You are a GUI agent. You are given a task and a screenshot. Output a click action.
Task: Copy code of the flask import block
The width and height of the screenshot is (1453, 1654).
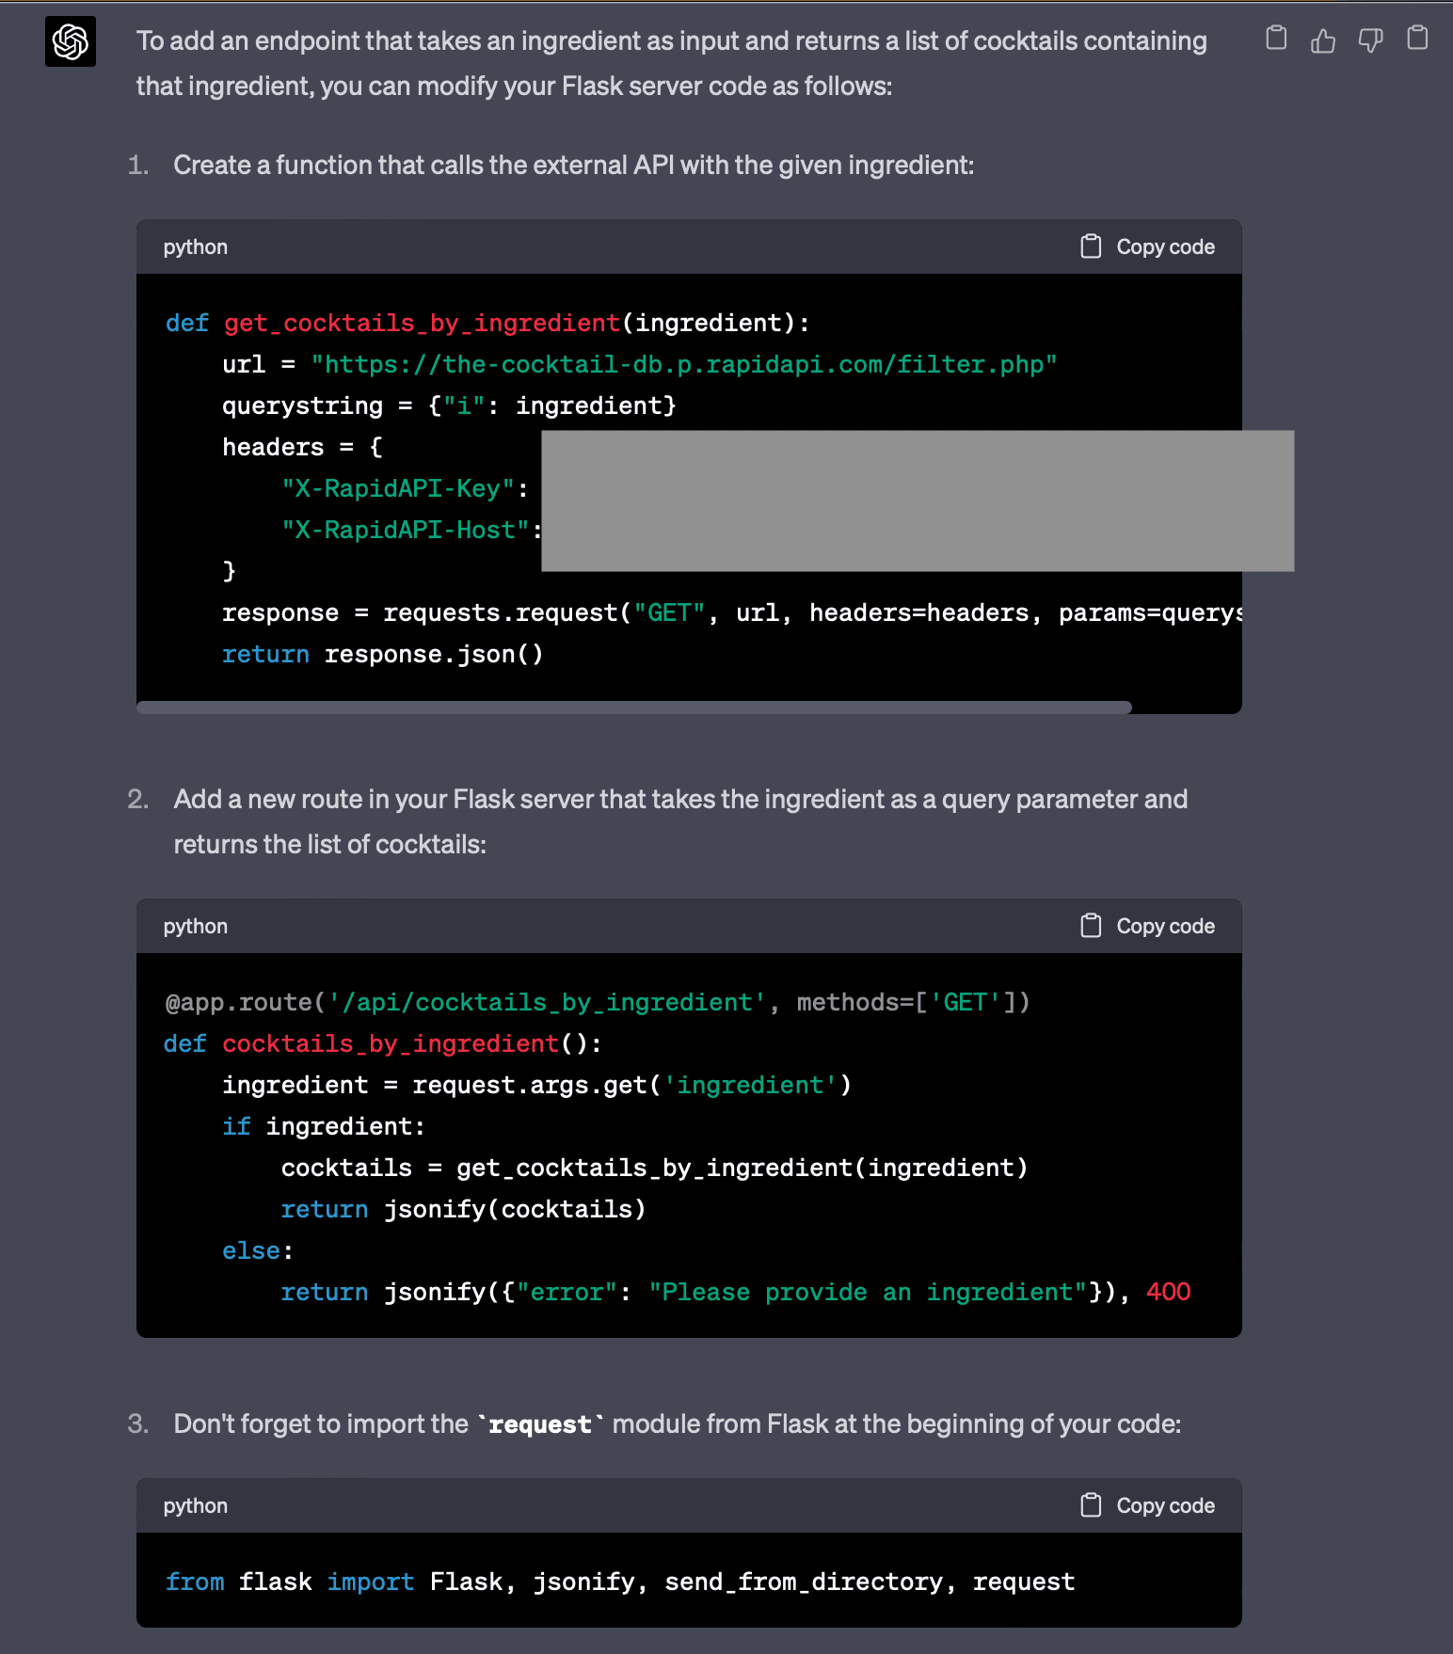(1148, 1506)
